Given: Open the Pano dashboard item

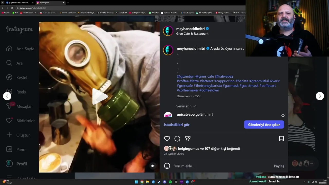Looking at the screenshot, I should pos(16,150).
